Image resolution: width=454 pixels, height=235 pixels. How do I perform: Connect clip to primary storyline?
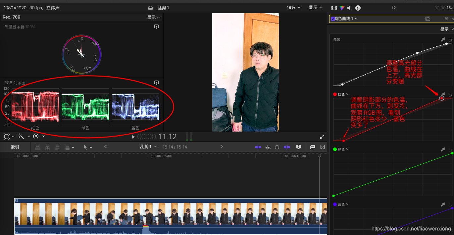tap(37, 147)
